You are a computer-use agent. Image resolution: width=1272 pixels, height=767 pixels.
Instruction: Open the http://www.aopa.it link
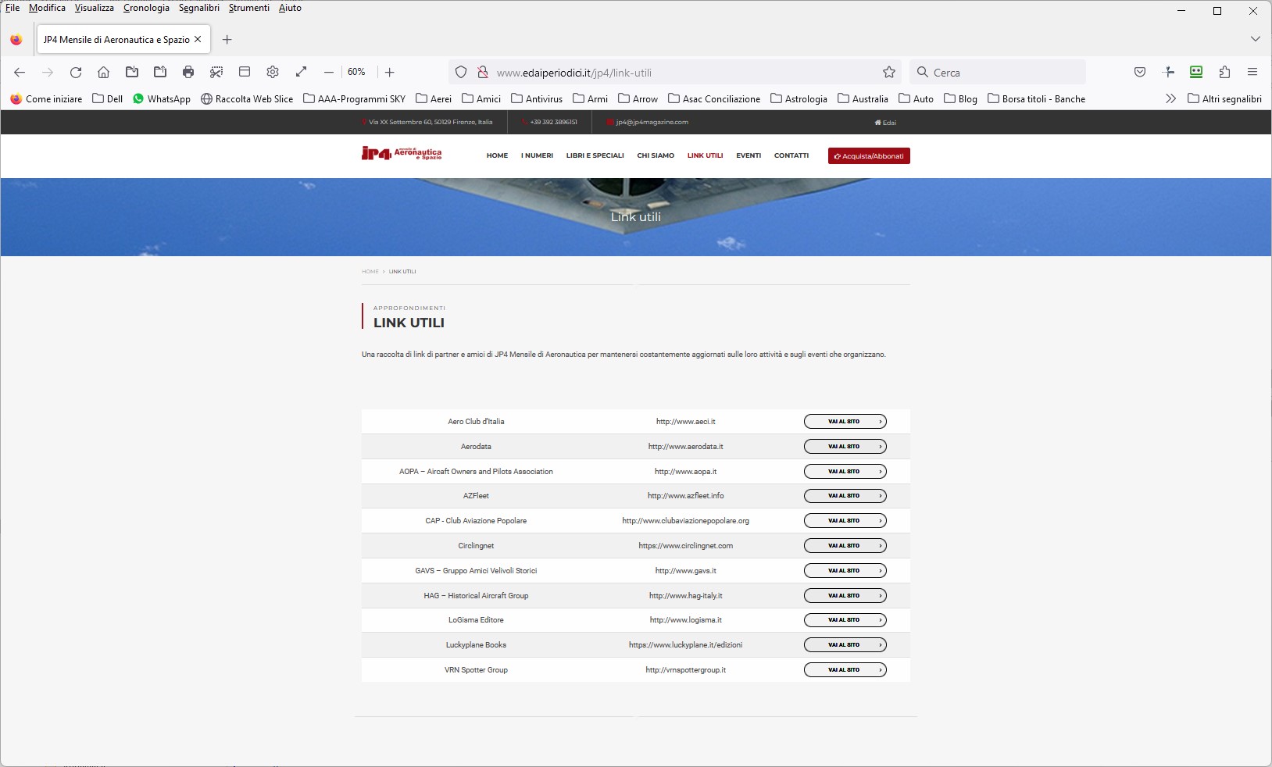[685, 472]
